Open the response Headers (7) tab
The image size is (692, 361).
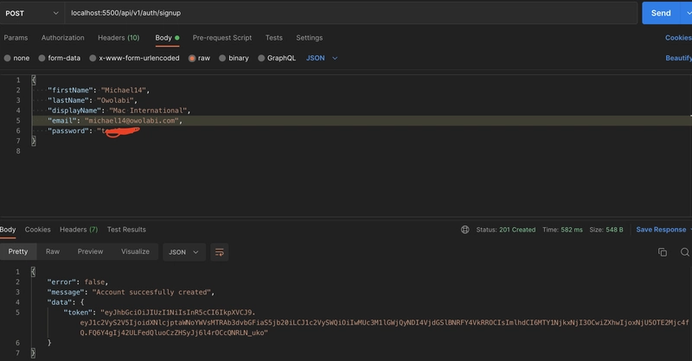click(79, 230)
